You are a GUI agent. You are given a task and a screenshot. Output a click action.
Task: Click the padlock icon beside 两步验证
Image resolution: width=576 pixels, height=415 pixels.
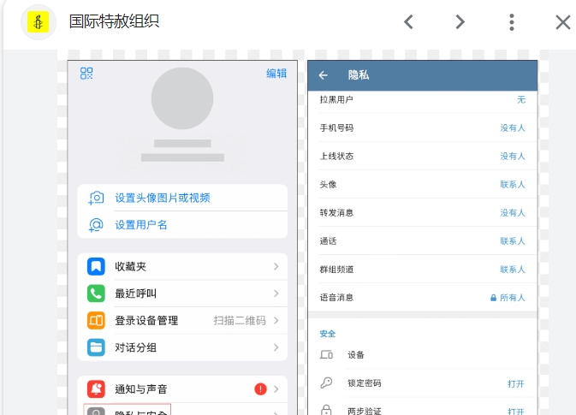pyautogui.click(x=326, y=410)
